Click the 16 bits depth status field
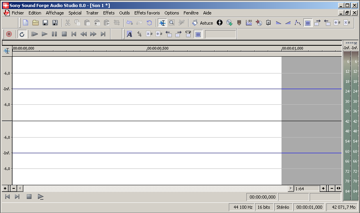The height and width of the screenshot is (213, 360). click(x=264, y=207)
